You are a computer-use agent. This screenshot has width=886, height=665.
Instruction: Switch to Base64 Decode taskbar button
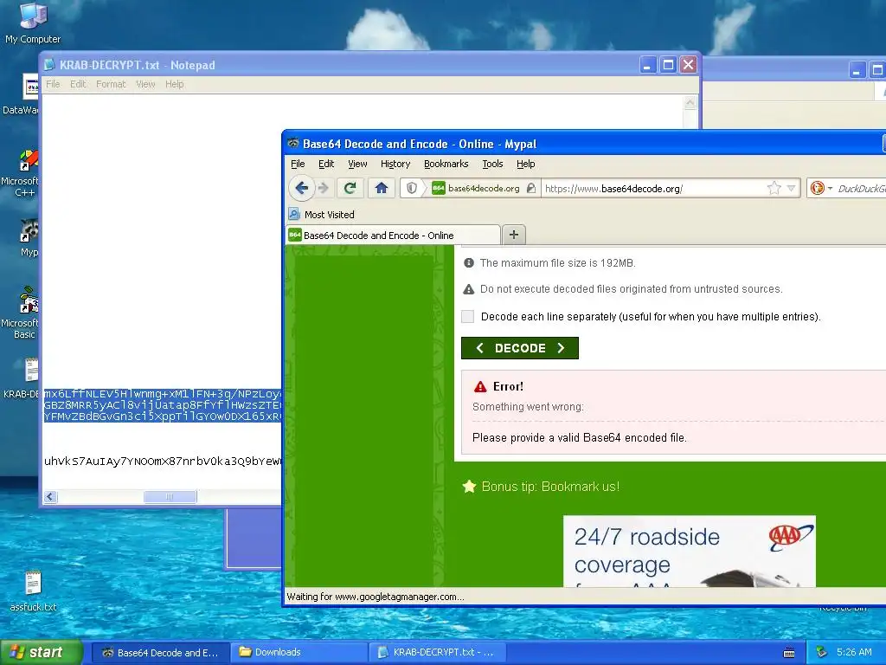click(160, 653)
